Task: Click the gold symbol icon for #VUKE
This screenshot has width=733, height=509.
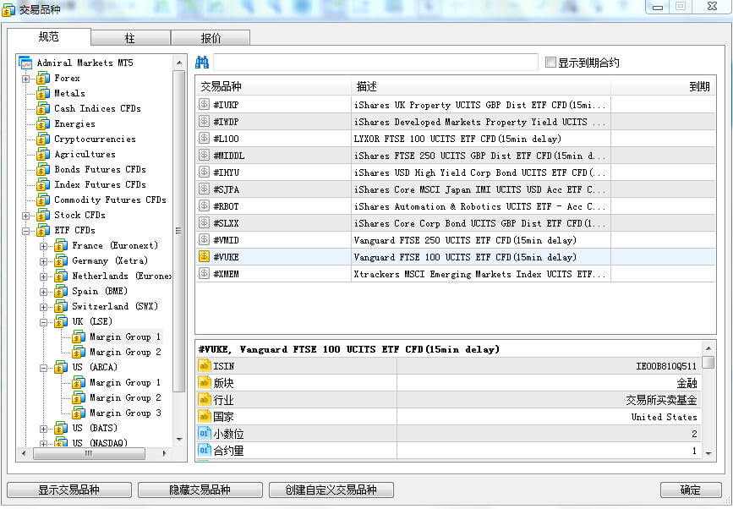Action: coord(204,256)
